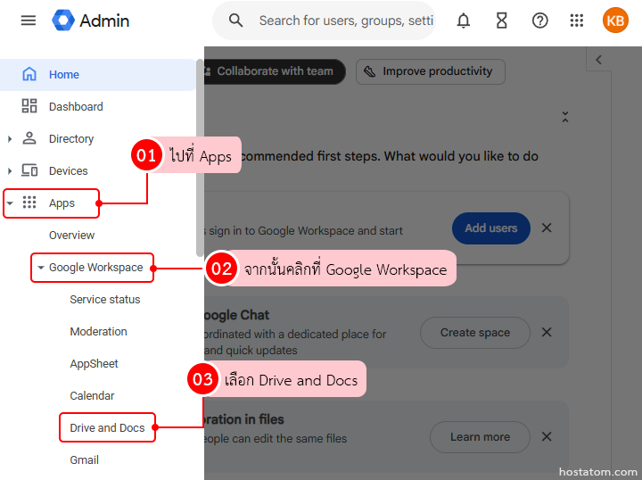Screen dimensions: 642x480
Task: Open the Google apps grid launcher
Action: tap(577, 21)
